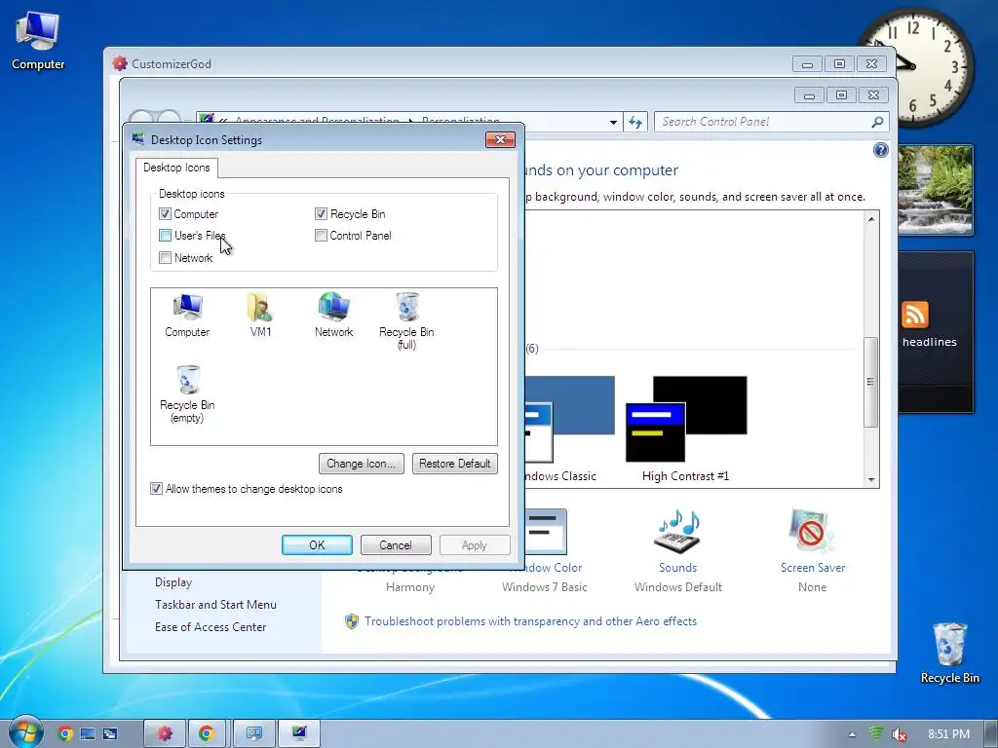Click the Personalization taskbar button

[x=254, y=734]
